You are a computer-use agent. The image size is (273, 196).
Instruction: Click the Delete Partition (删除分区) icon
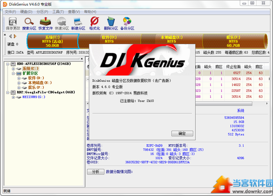[x=111, y=24]
